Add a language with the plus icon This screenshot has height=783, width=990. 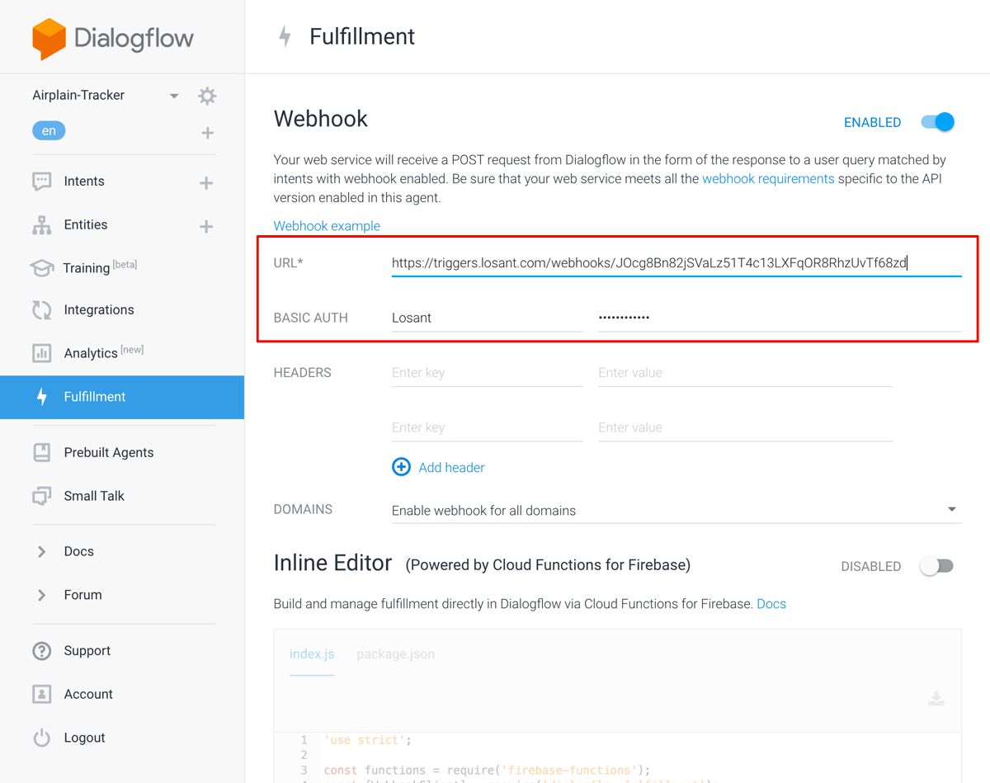point(207,133)
